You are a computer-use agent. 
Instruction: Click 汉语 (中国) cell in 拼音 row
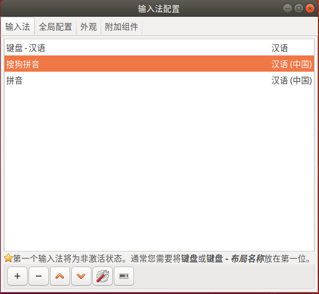click(x=292, y=81)
